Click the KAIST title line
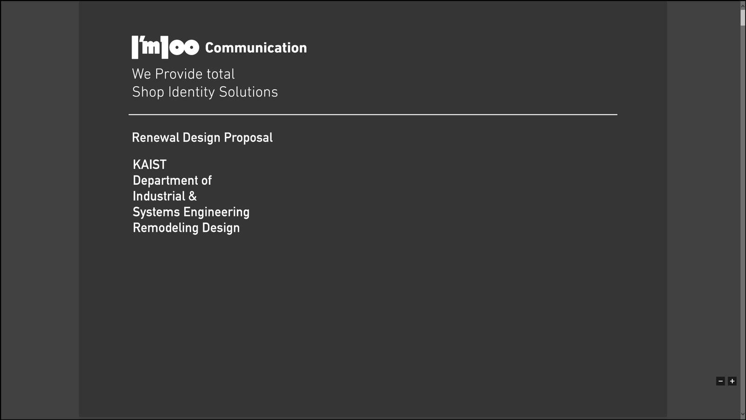This screenshot has height=420, width=746. tap(150, 165)
